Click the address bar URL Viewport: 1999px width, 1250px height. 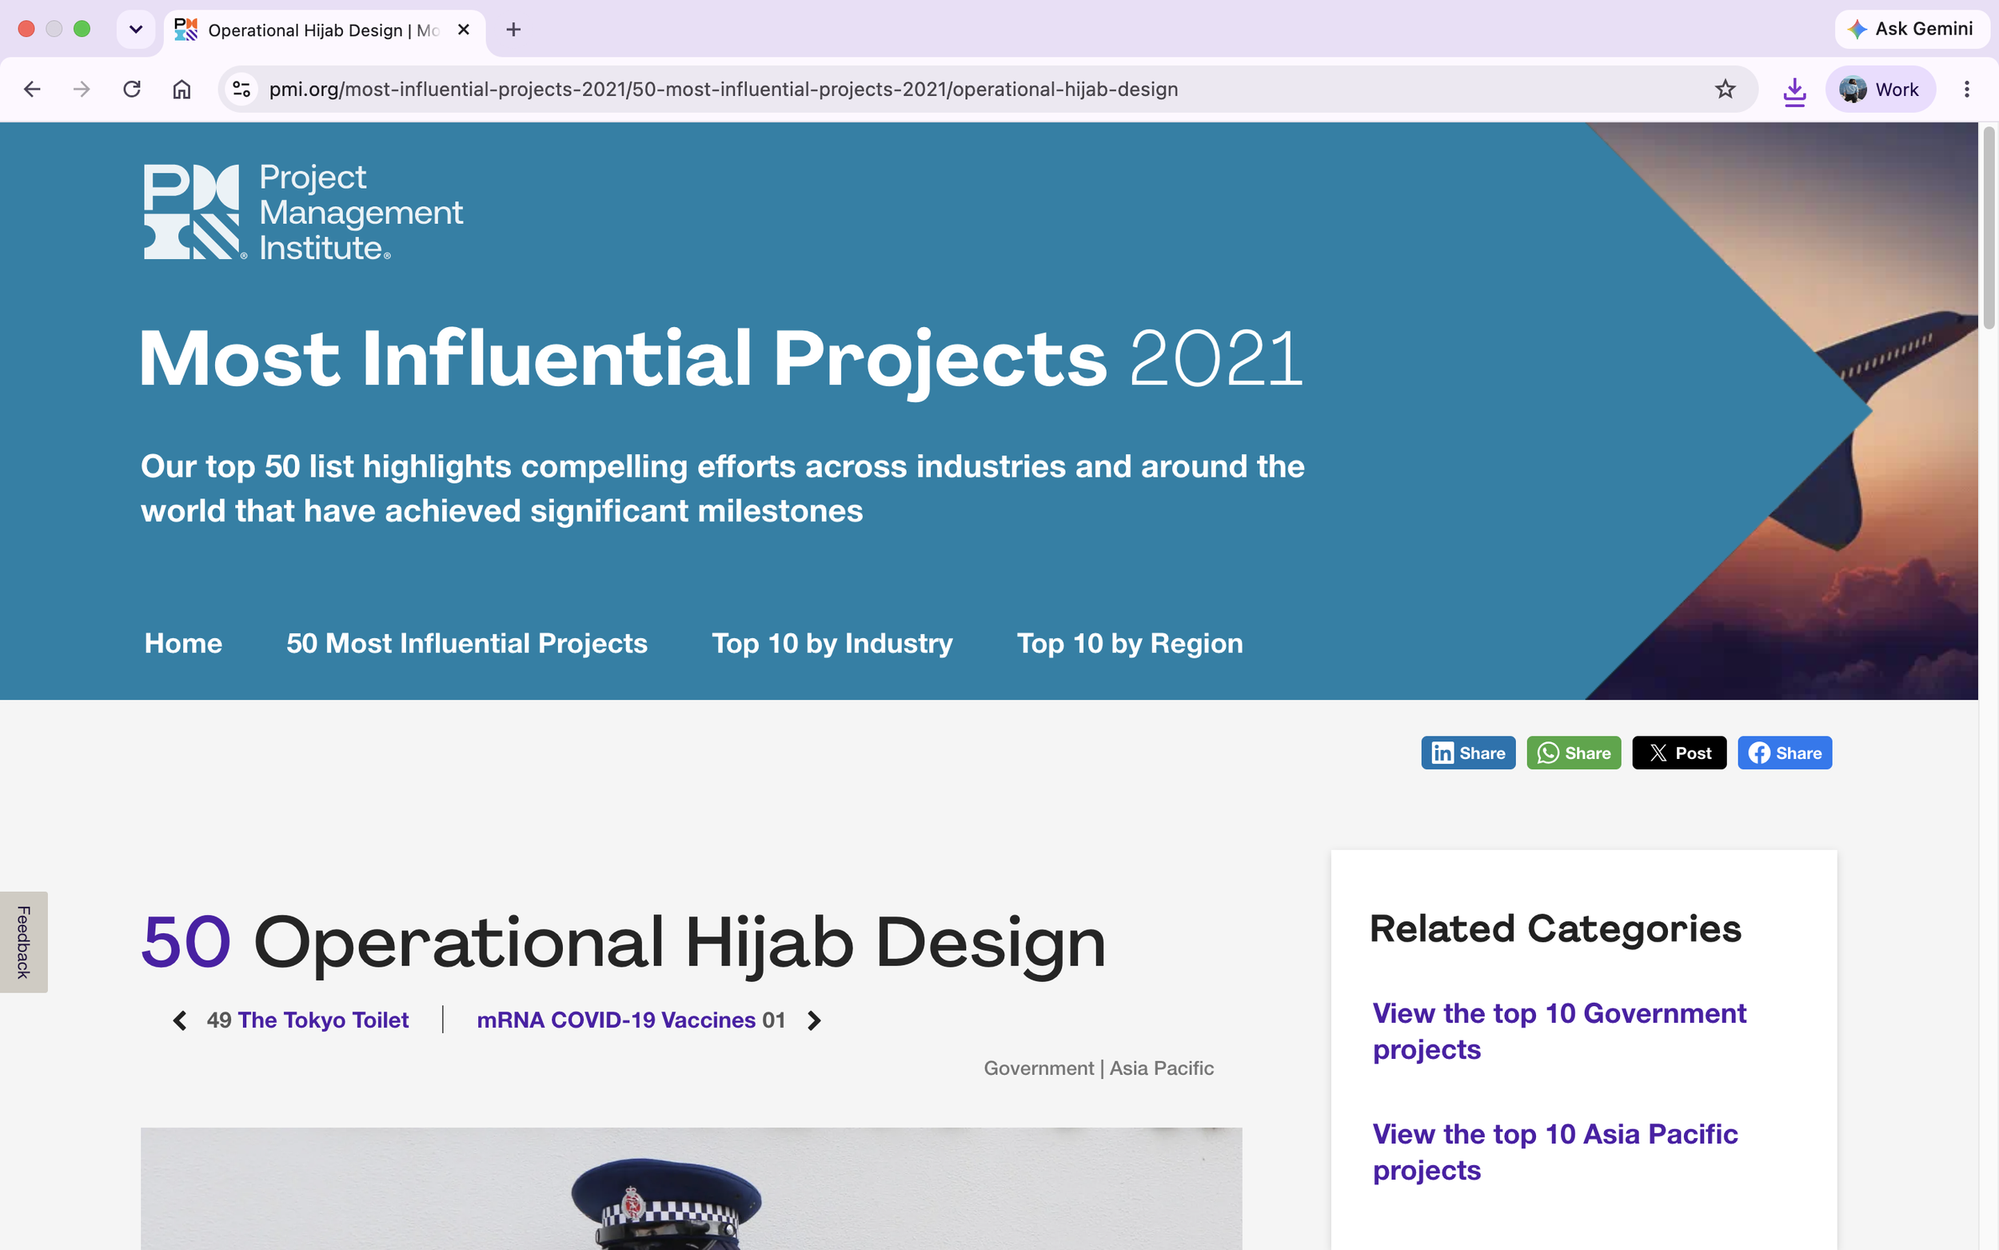[x=723, y=90]
